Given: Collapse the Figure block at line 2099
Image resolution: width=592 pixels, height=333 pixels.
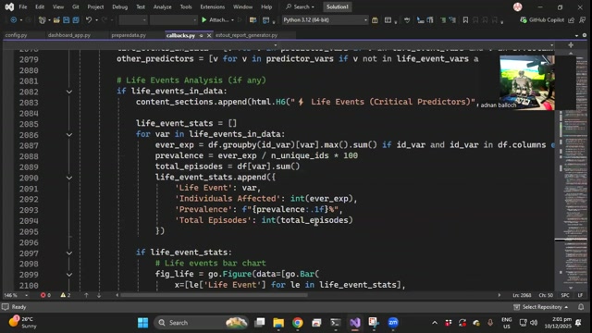Looking at the screenshot, I should pyautogui.click(x=69, y=275).
